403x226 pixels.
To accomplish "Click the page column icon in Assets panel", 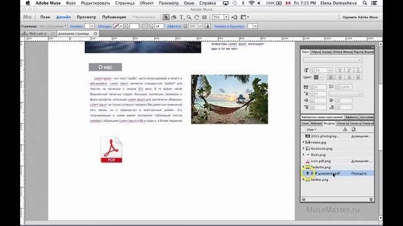I will [x=354, y=129].
